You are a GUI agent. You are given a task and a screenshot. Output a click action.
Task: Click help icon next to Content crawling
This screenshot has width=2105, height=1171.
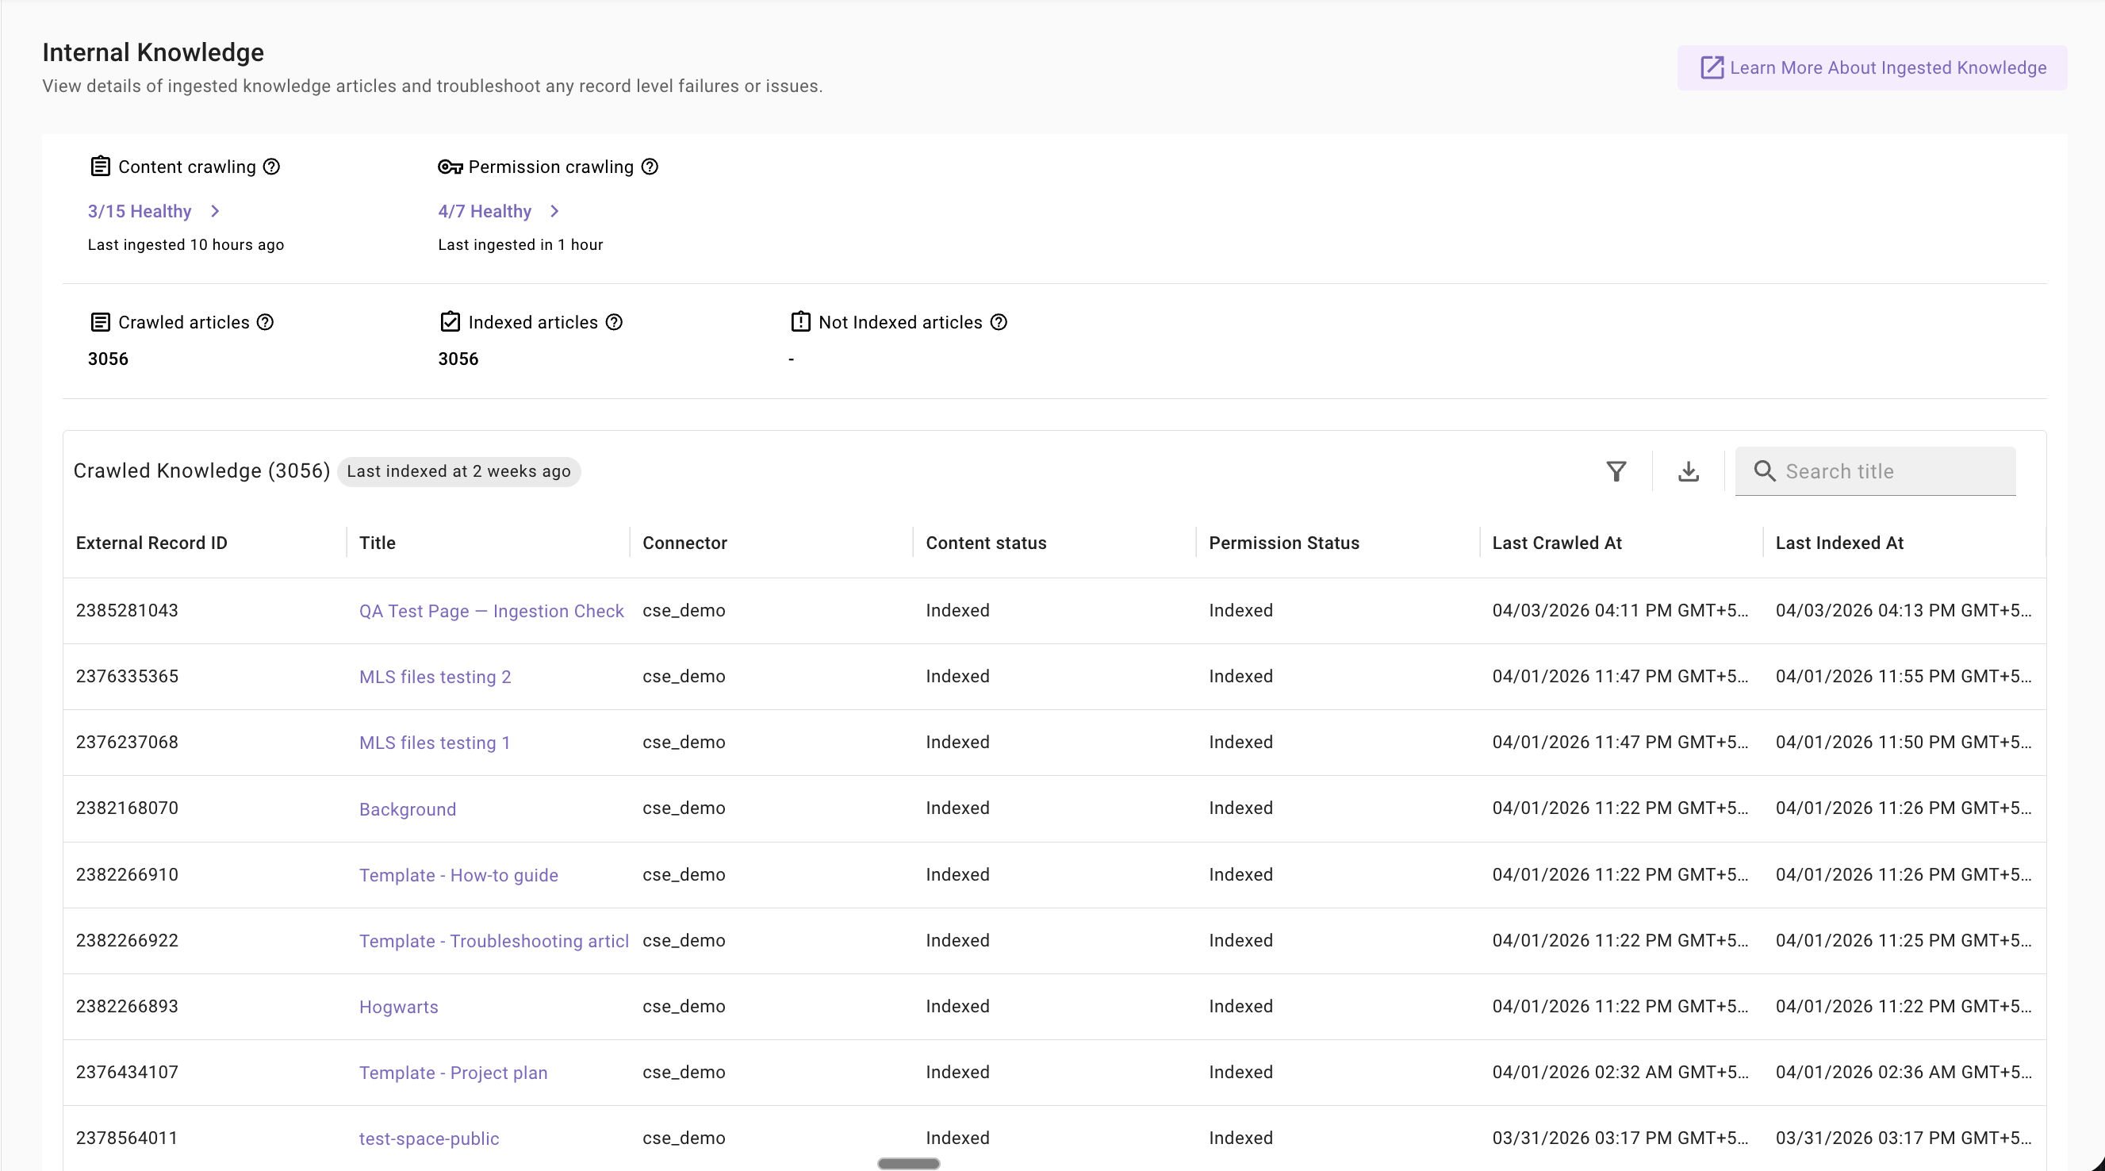pyautogui.click(x=271, y=167)
